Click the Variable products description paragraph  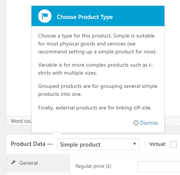95,69
